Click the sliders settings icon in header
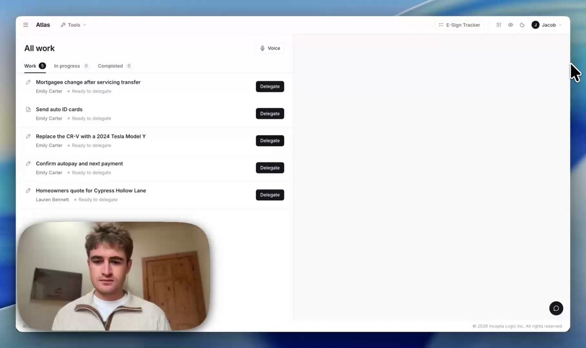This screenshot has height=348, width=586. click(498, 25)
